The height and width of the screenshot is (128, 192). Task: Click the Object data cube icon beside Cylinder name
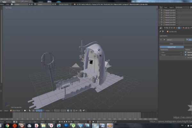click(168, 32)
